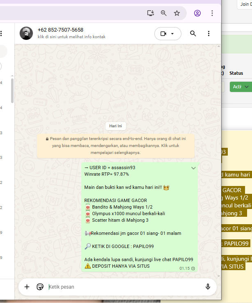The height and width of the screenshot is (303, 252).
Task: Click the 'Scatter hitam di Mahjong 3' line
Action: [x=117, y=220]
